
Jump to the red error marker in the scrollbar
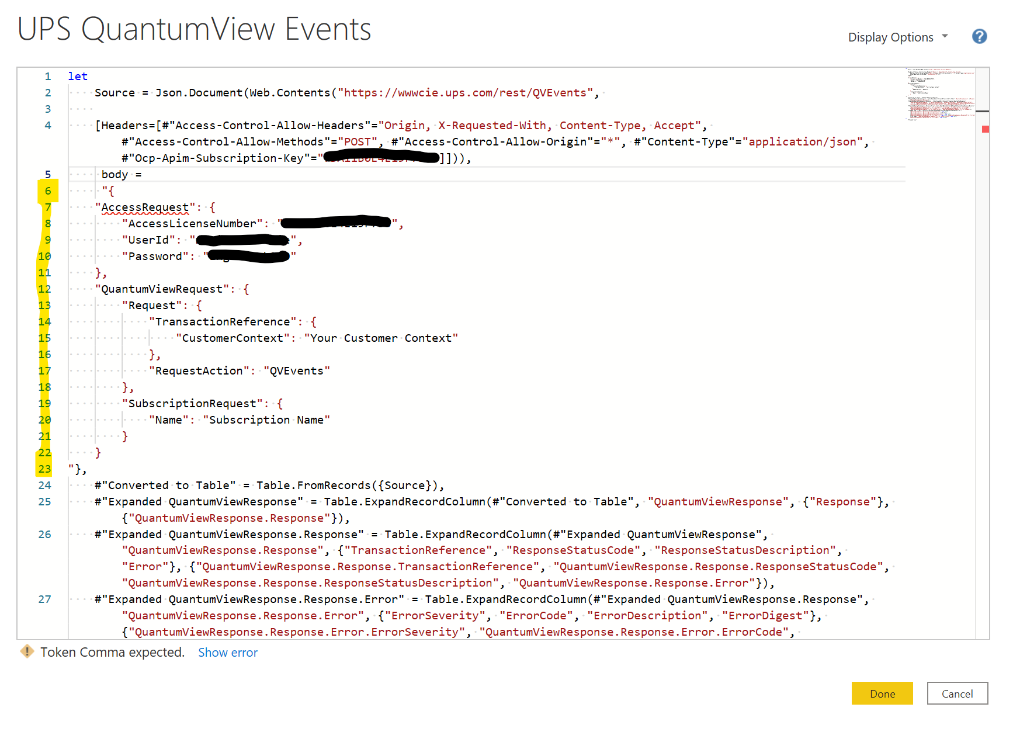pos(985,129)
